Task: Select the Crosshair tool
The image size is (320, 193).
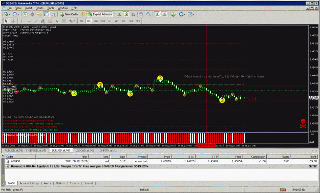Action: [13, 21]
